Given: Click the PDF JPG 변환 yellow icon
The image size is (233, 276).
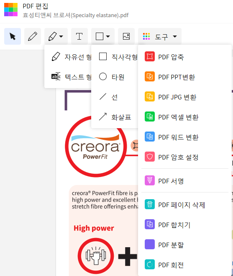Looking at the screenshot, I should pyautogui.click(x=150, y=96).
